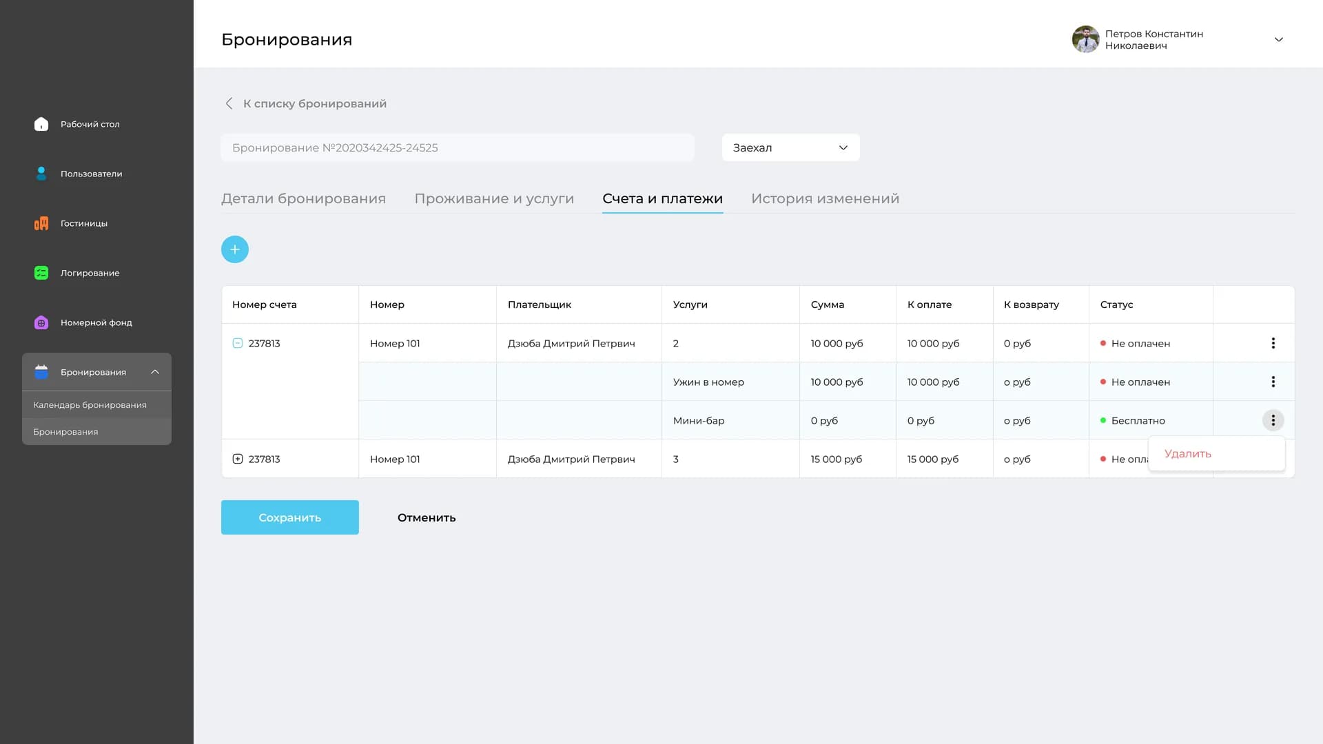
Task: Switch to Проживание и услуги tab
Action: point(494,198)
